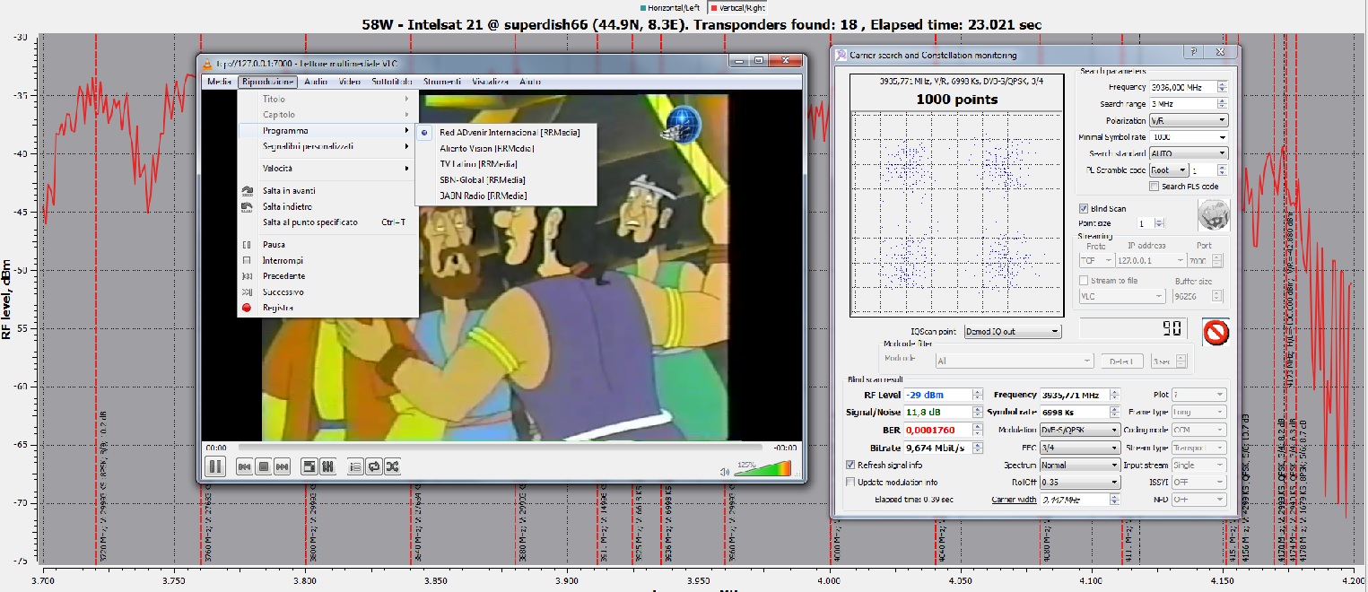The width and height of the screenshot is (1368, 592).
Task: Expand the Segnalibri personalizzati submenu
Action: (x=327, y=146)
